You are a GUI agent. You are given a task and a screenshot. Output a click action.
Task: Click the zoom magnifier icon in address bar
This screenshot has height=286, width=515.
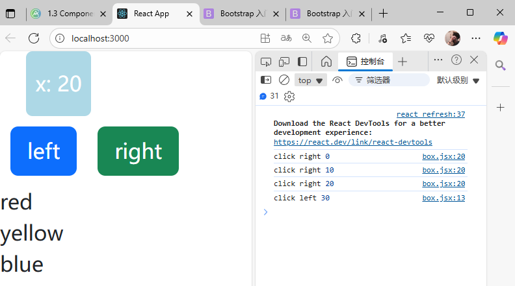point(307,38)
